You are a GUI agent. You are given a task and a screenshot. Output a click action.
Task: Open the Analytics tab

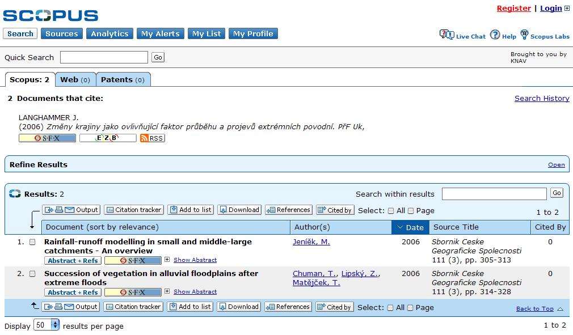109,33
